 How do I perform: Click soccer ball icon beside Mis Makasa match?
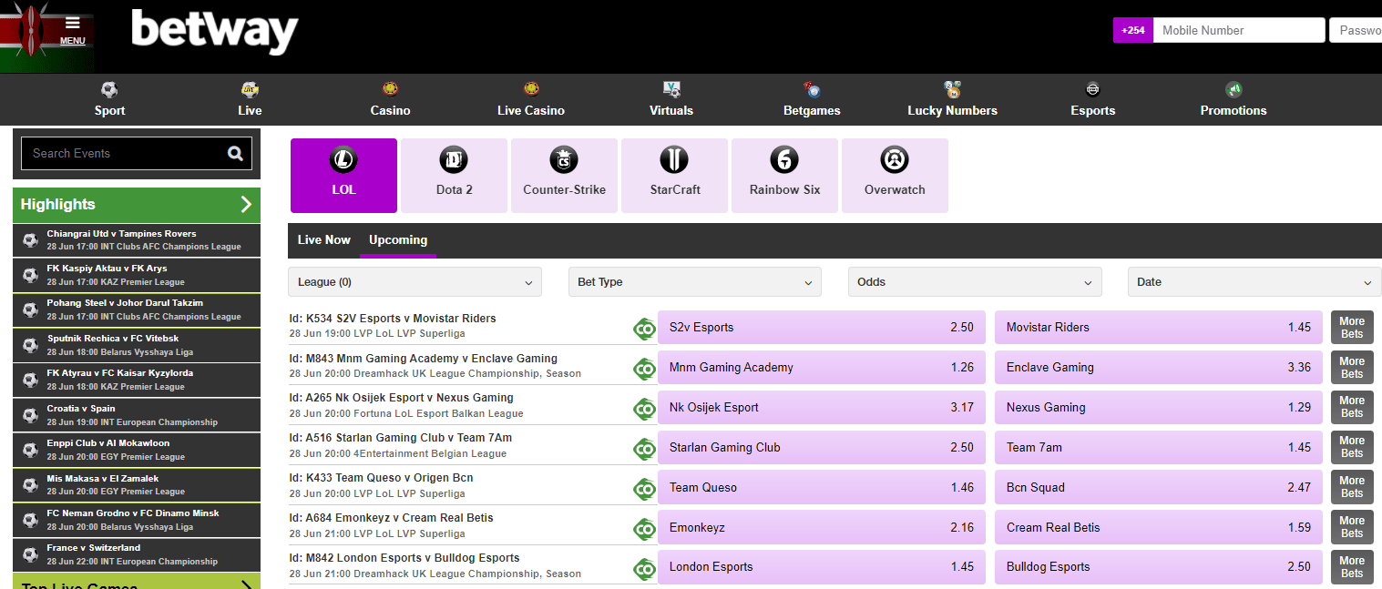(30, 485)
